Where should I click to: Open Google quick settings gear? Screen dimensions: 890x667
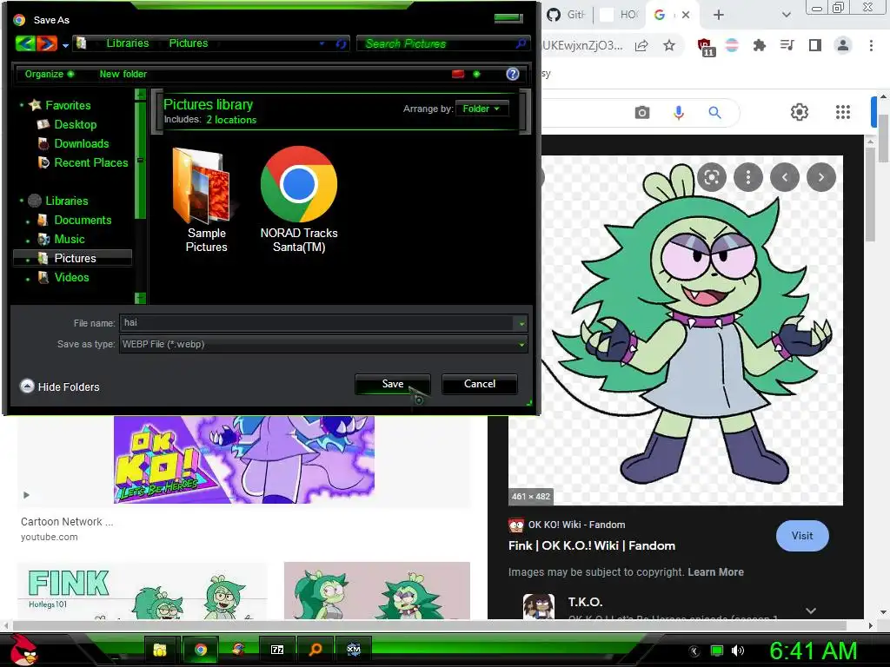[800, 112]
